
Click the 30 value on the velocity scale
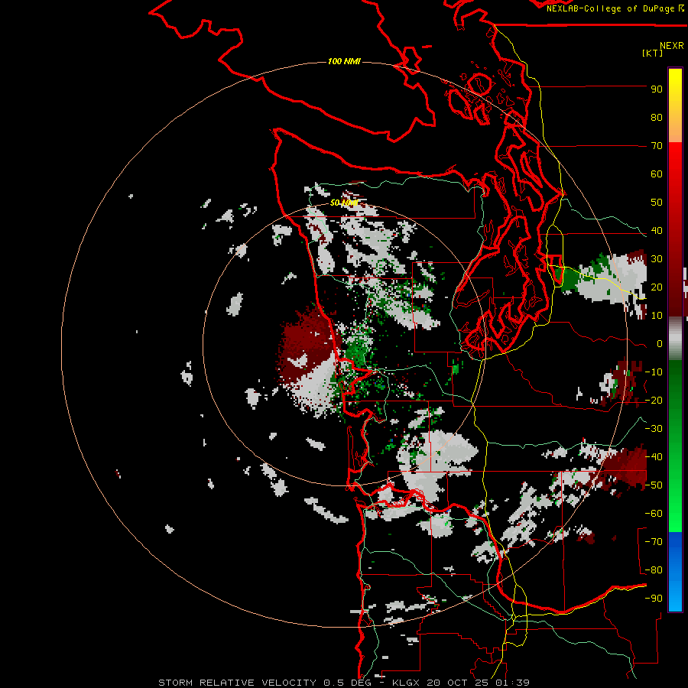(x=657, y=259)
